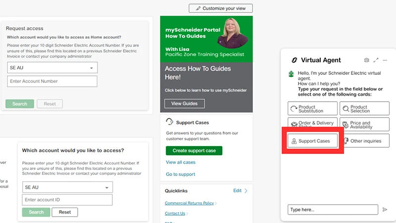Focus the Type here chat field

tap(333, 210)
